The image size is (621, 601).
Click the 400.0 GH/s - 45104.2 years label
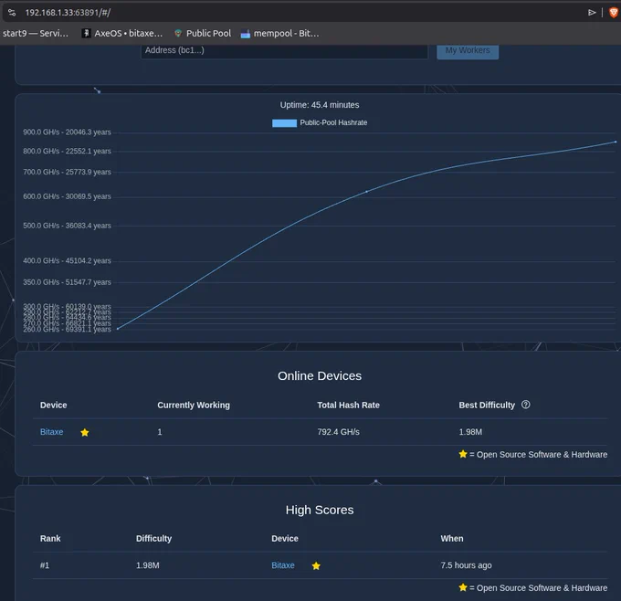pos(67,261)
